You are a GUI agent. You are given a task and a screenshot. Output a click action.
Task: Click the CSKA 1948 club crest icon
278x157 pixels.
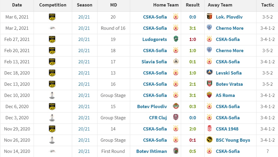(209, 129)
